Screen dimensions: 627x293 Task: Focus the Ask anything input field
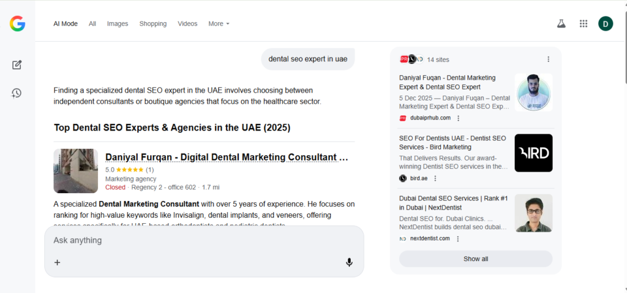coord(204,240)
